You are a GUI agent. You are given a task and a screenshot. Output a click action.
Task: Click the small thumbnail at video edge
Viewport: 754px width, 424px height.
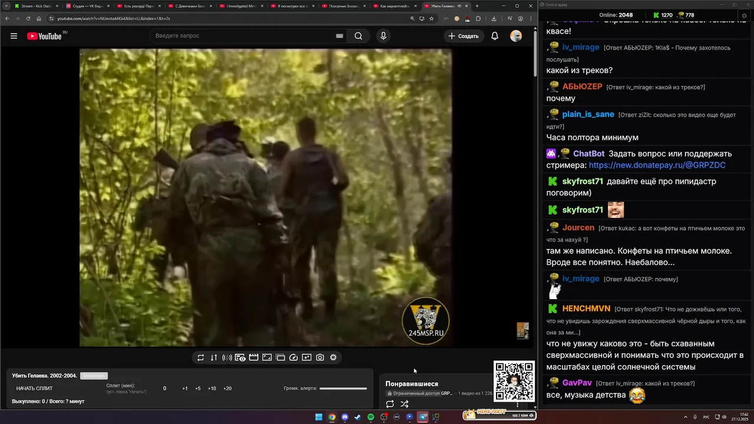tap(522, 330)
